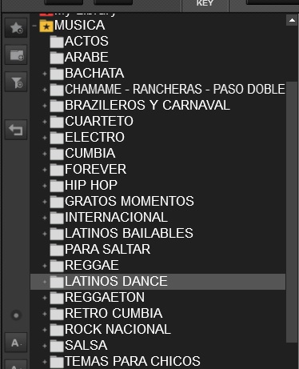
Task: Select the PARA SALTAR folder
Action: [107, 249]
